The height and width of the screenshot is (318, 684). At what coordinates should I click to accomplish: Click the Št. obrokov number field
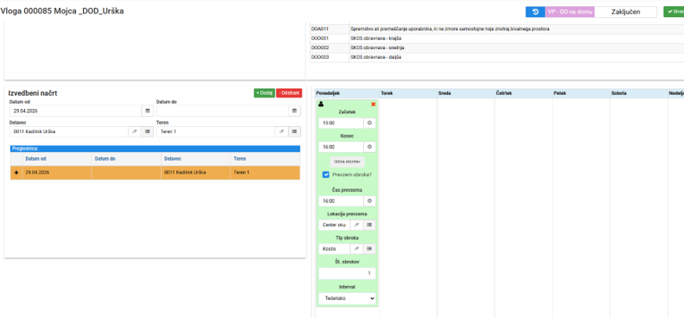[x=347, y=273]
